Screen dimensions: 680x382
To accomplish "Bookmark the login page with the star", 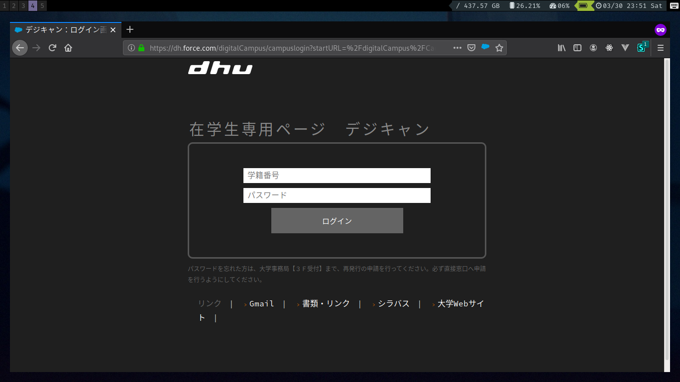I will (499, 48).
